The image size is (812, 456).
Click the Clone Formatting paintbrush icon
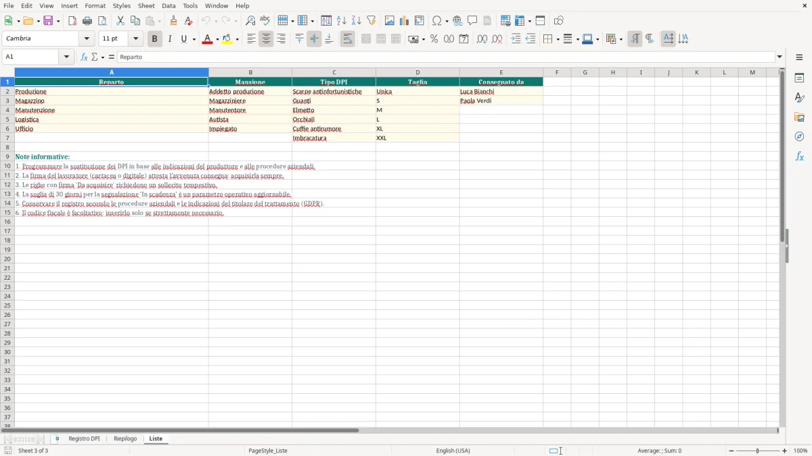174,21
